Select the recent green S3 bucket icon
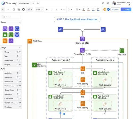This screenshot has width=133, height=119. pyautogui.click(x=11, y=35)
